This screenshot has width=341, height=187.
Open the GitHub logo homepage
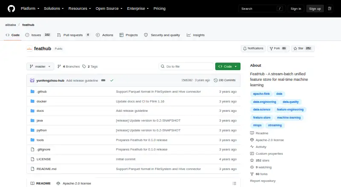[12, 8]
